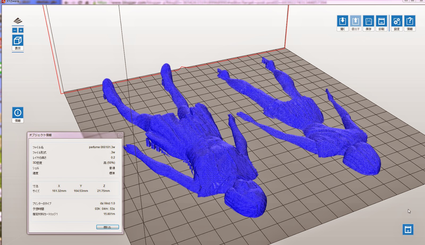
Task: Click the Z size value '21.75mm'
Action: [103, 191]
